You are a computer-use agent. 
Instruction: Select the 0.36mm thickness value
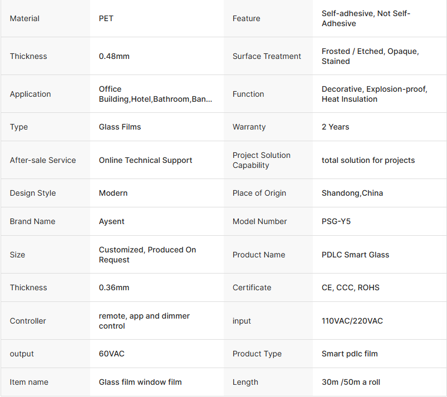[x=114, y=287]
